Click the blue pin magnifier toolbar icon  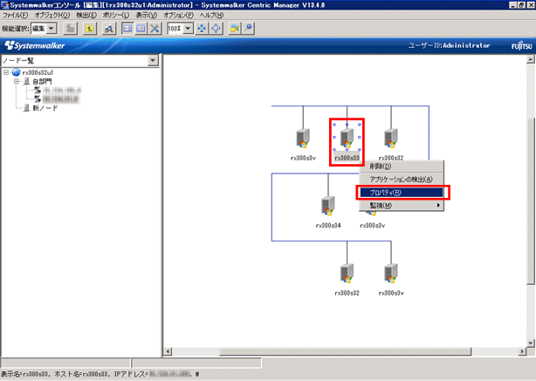[x=249, y=29]
